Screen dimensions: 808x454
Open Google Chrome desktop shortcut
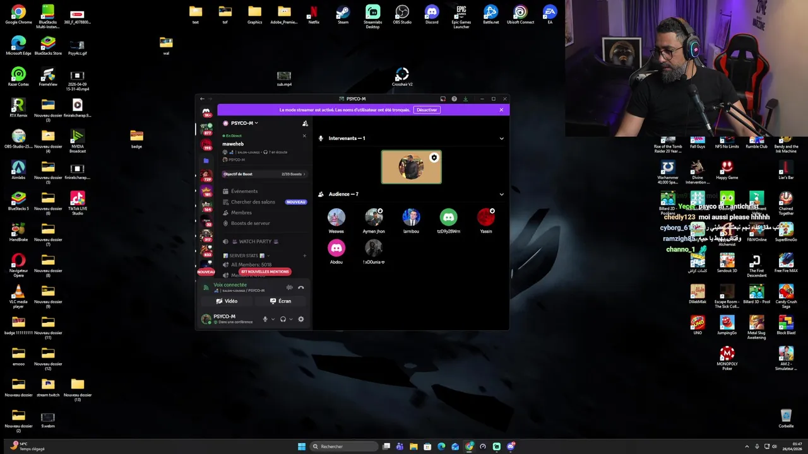[18, 15]
